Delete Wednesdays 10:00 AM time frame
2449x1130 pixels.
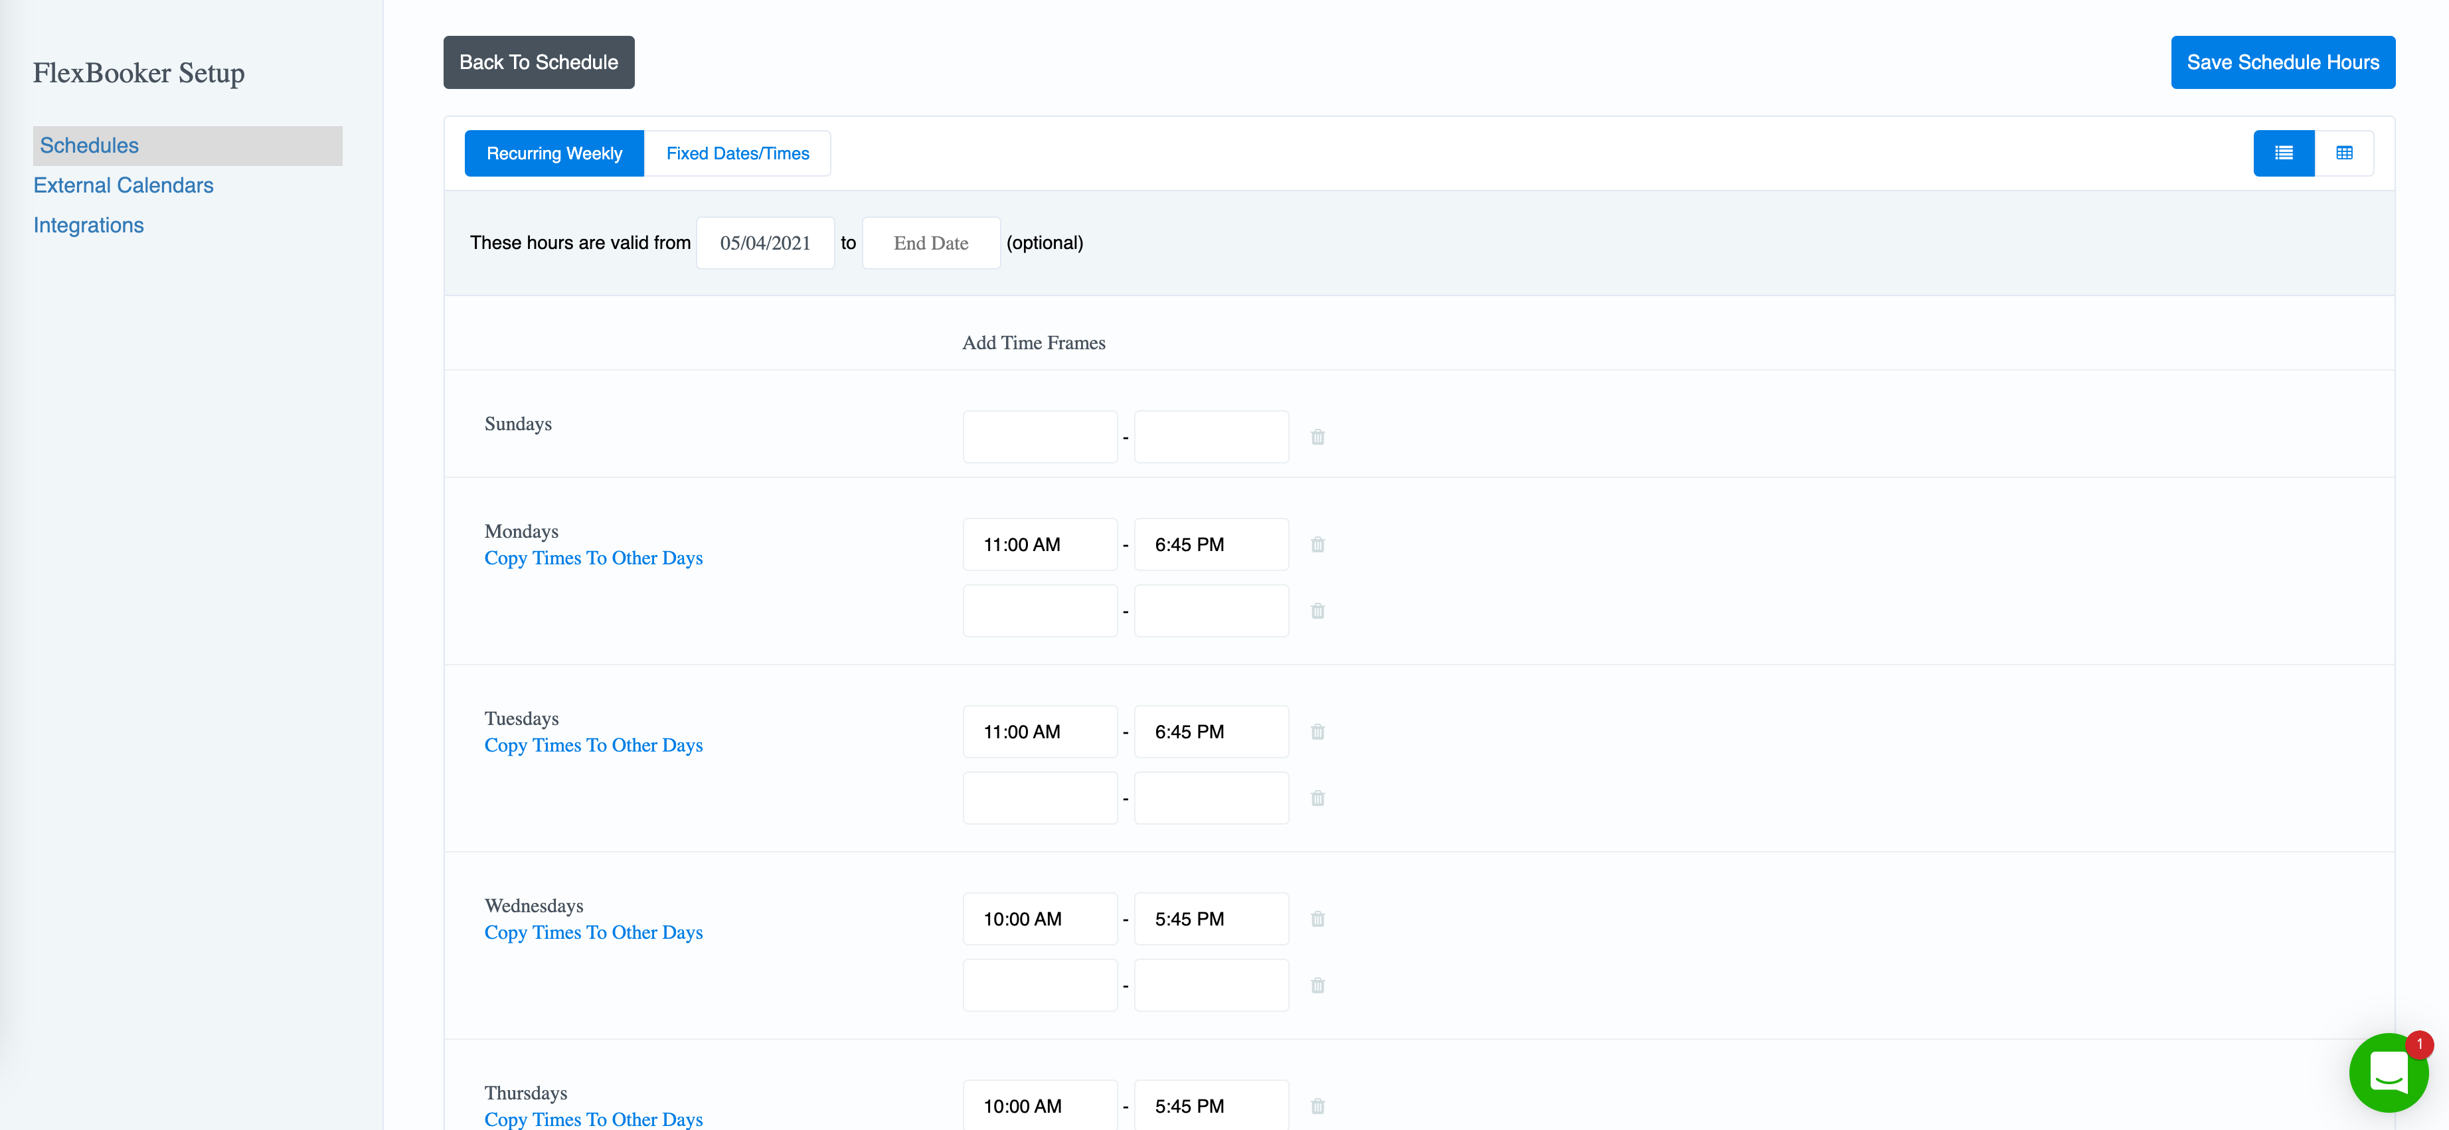coord(1317,919)
